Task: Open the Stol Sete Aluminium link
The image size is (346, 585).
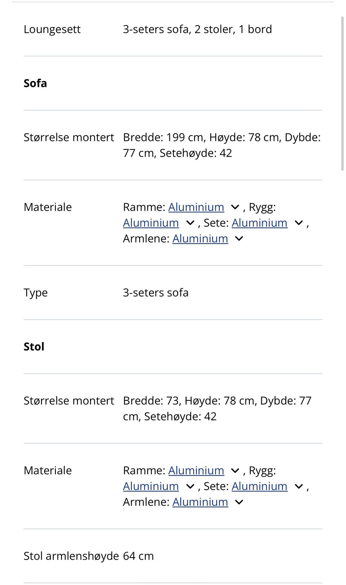Action: (259, 486)
